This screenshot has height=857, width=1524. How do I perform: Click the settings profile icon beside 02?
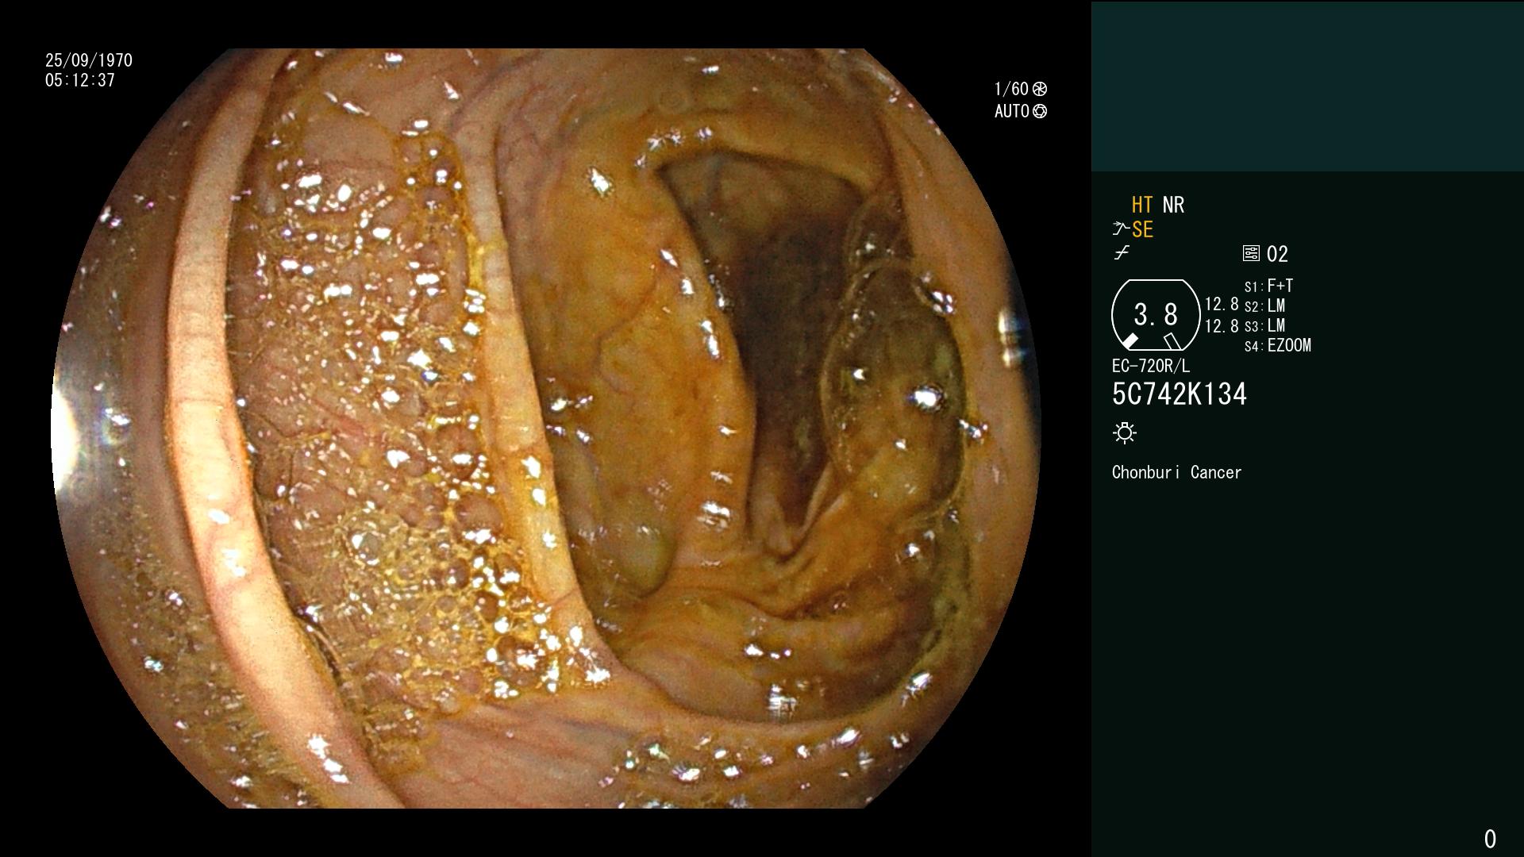(x=1251, y=254)
